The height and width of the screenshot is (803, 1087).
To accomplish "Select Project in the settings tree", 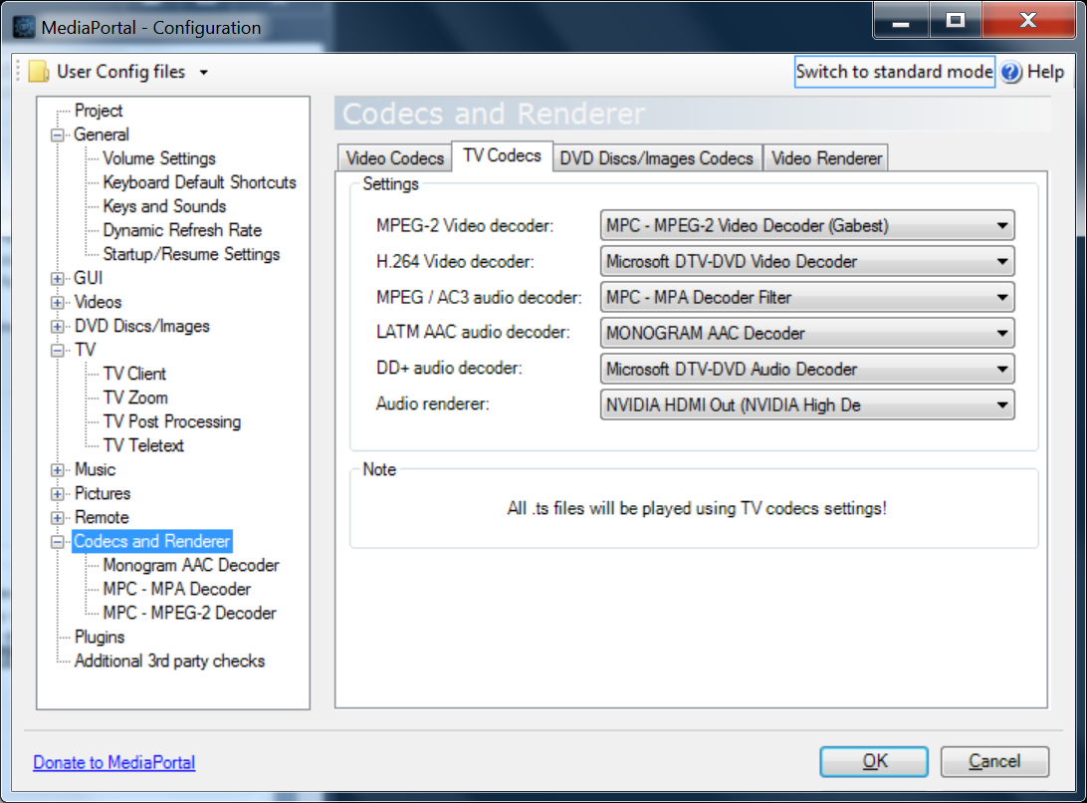I will pos(99,111).
